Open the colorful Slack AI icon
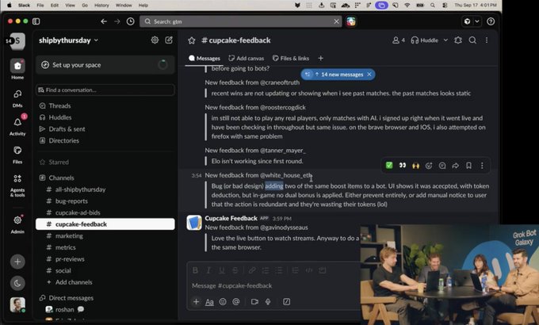 coord(351,21)
